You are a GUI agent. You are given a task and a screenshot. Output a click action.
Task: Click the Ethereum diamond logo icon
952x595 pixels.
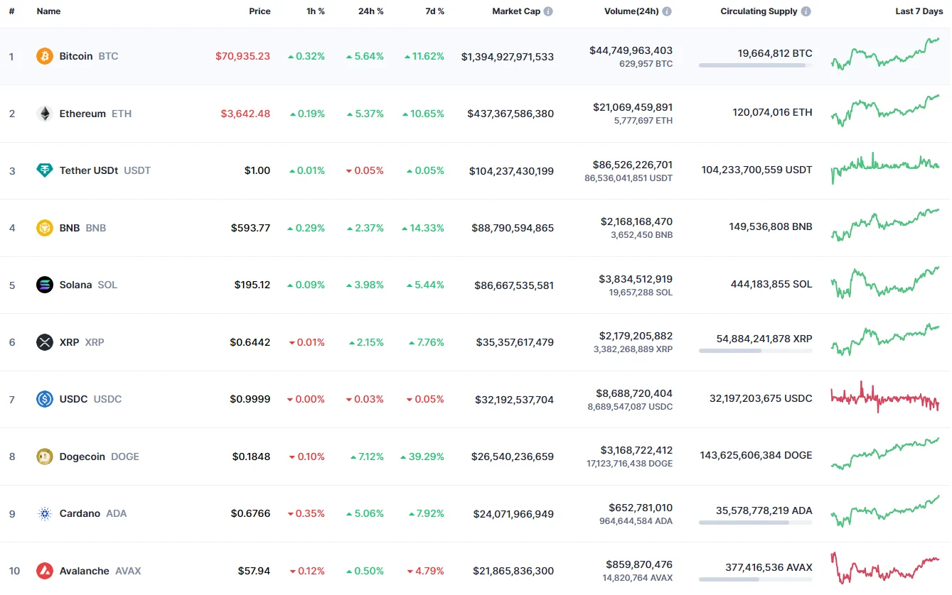tap(45, 114)
